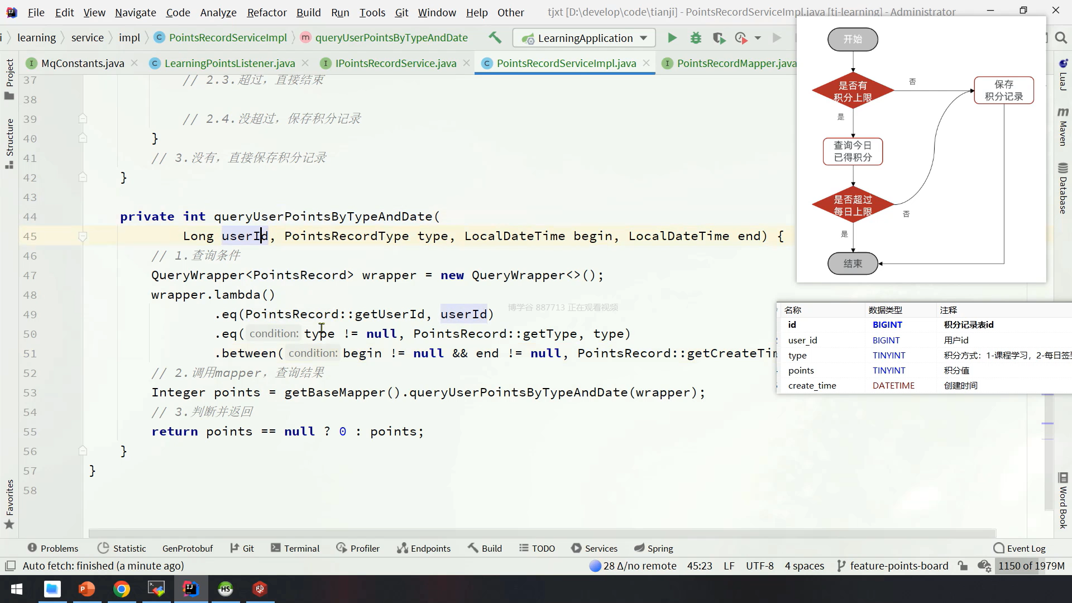Start debugging with the bug icon
The image size is (1072, 603).
(x=696, y=38)
